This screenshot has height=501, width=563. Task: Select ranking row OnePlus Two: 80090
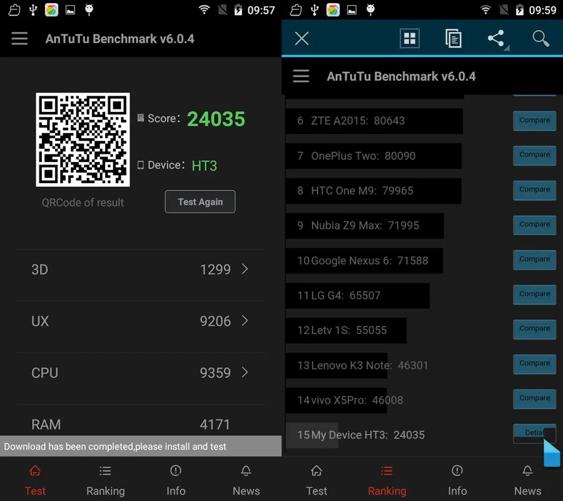tap(374, 156)
